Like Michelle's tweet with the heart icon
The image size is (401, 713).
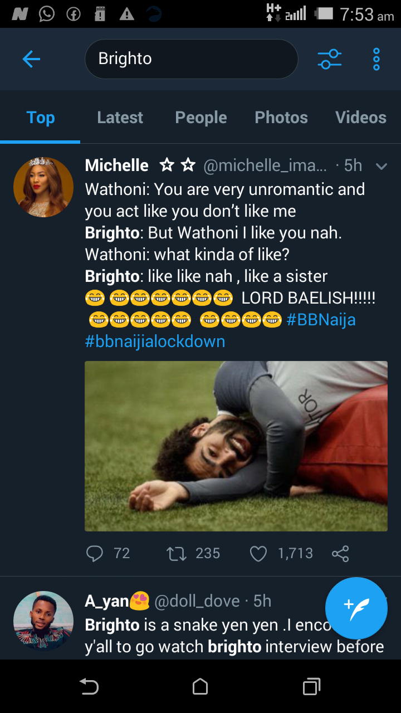tap(258, 553)
